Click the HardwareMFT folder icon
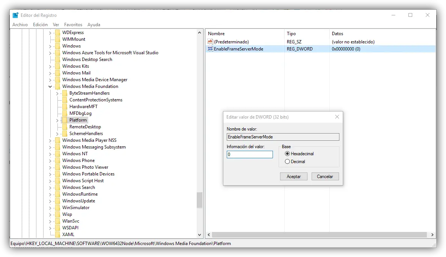Screen dimensions: 446x257 (x=65, y=107)
